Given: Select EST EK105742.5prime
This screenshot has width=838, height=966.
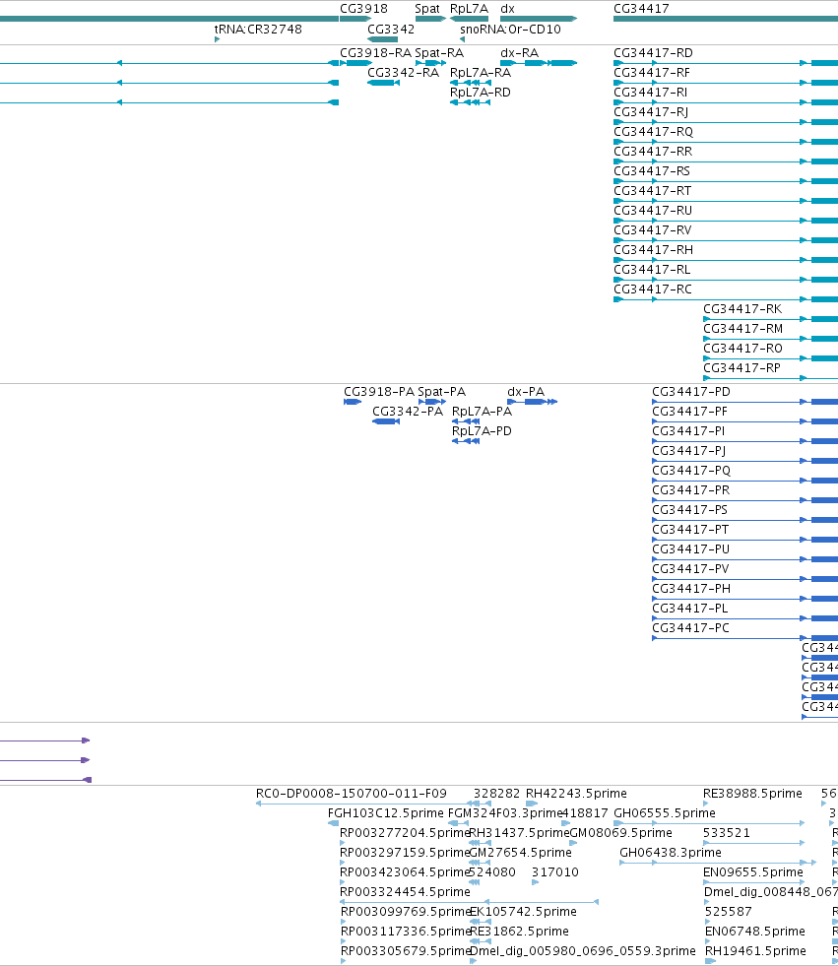Looking at the screenshot, I should tap(523, 912).
